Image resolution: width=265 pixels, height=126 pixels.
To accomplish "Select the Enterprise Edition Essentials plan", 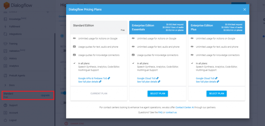I will pyautogui.click(x=158, y=94).
